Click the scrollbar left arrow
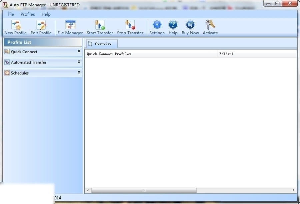The height and width of the screenshot is (204, 300). coord(88,190)
